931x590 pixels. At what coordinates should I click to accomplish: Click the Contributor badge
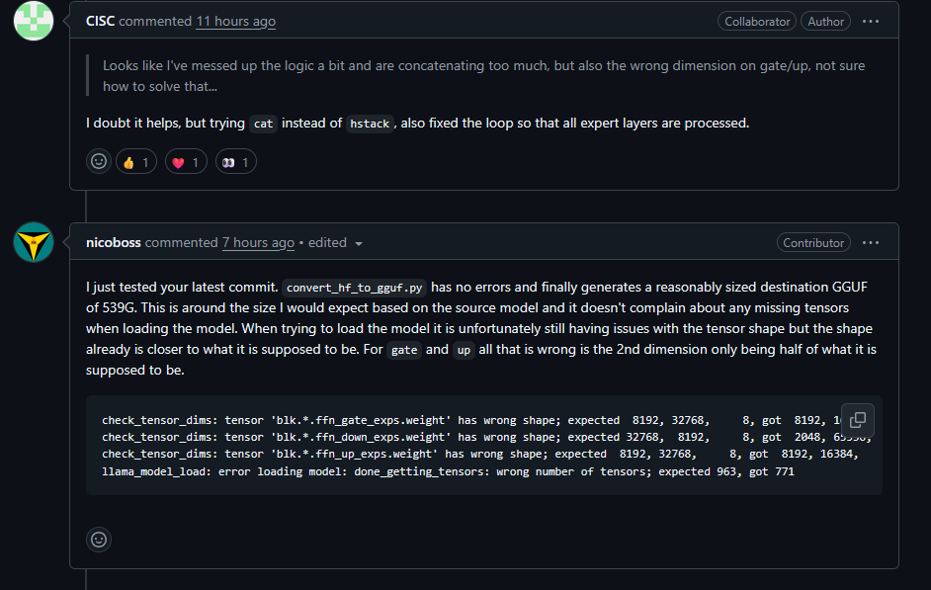(813, 243)
